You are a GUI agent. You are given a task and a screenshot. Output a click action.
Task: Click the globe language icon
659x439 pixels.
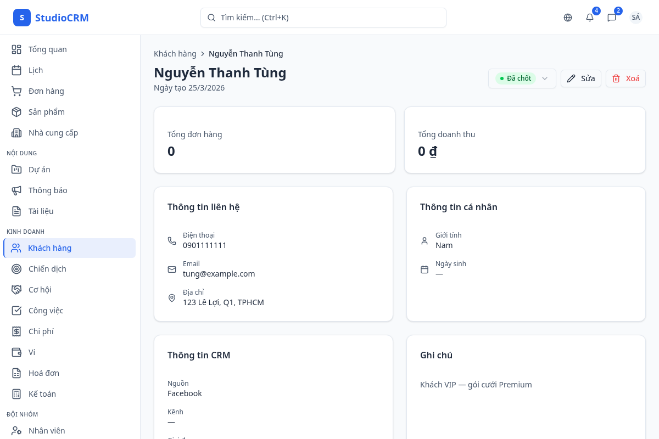pos(567,18)
